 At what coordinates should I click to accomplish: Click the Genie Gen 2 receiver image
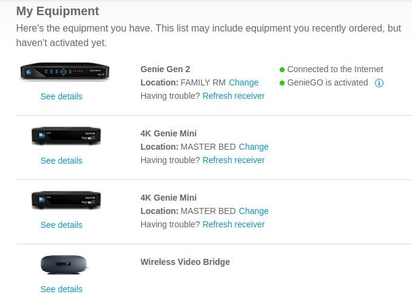click(65, 71)
